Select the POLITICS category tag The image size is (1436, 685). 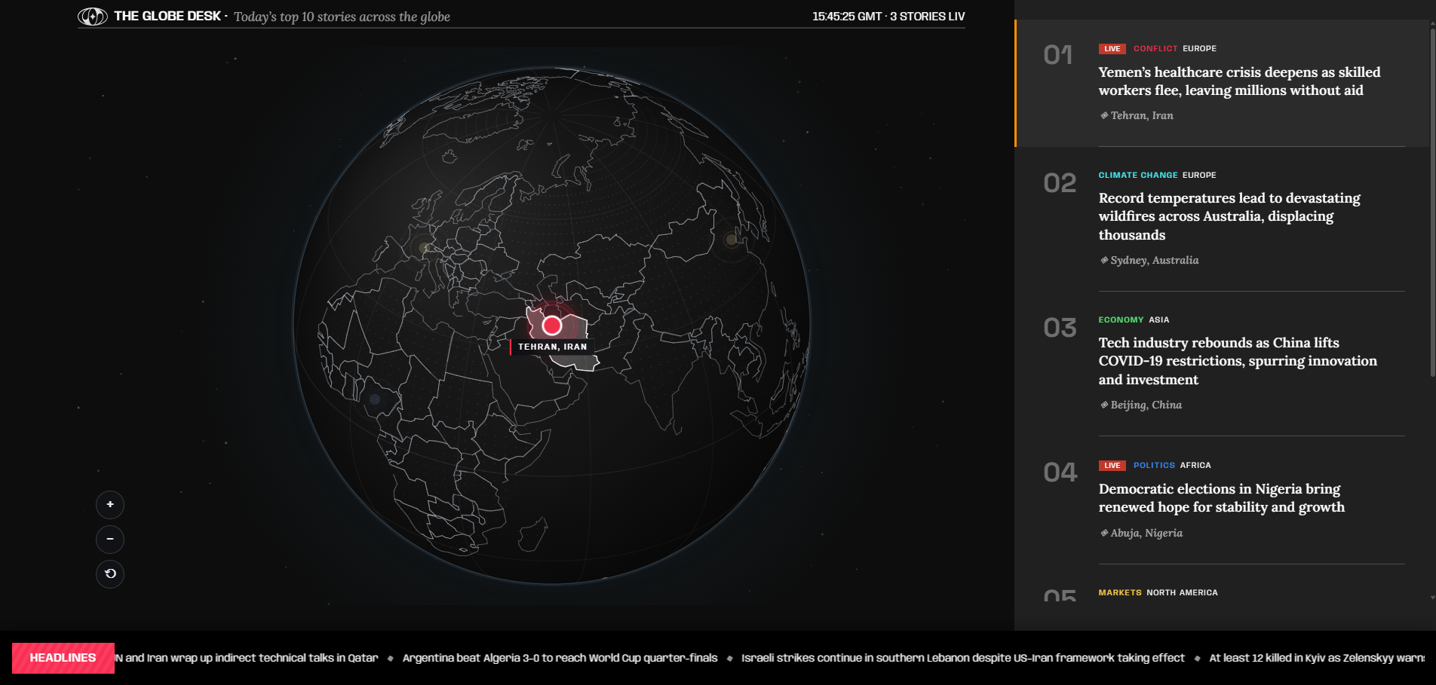(x=1154, y=465)
